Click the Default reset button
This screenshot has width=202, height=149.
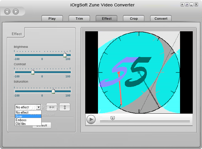point(42,125)
